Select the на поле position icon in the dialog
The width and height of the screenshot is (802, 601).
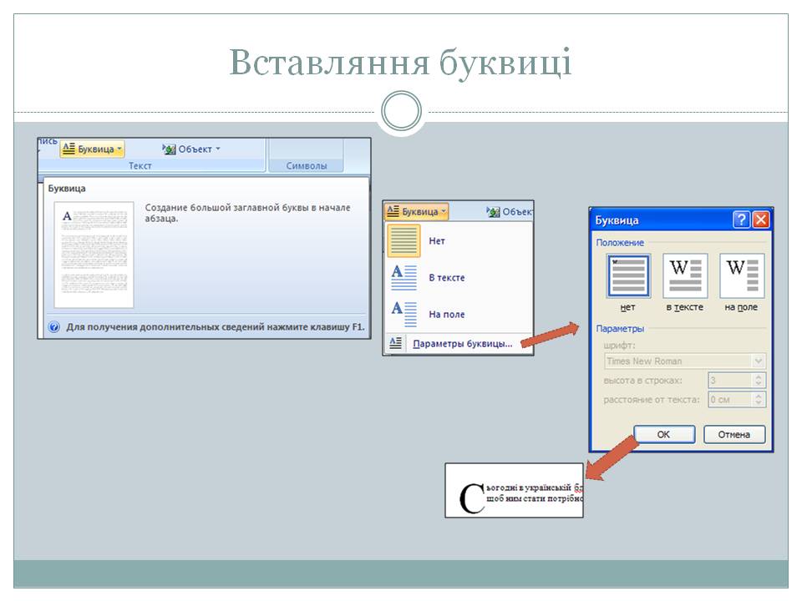click(741, 277)
